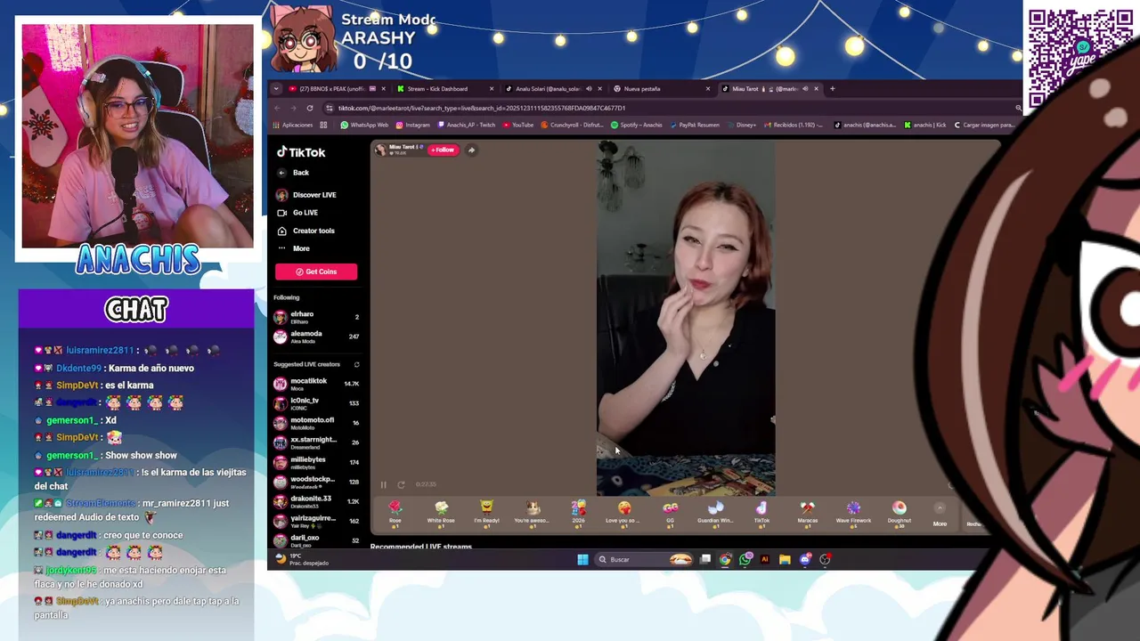Send the You're awesome cat gift
Image resolution: width=1140 pixels, height=641 pixels.
coord(533,514)
